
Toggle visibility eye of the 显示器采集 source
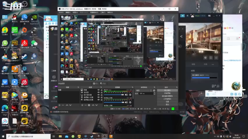tap(99, 95)
